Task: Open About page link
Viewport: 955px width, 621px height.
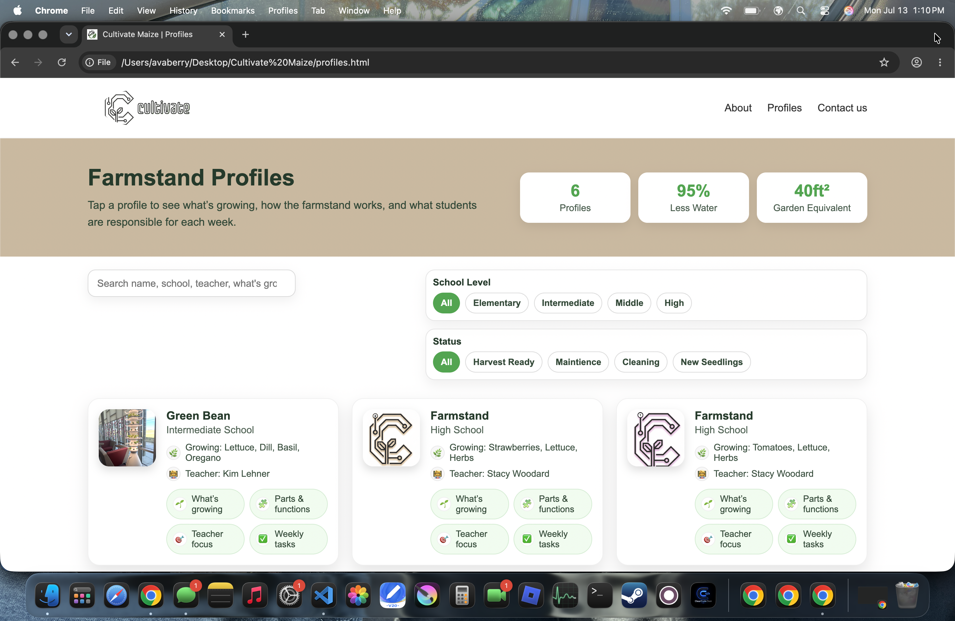Action: tap(737, 108)
